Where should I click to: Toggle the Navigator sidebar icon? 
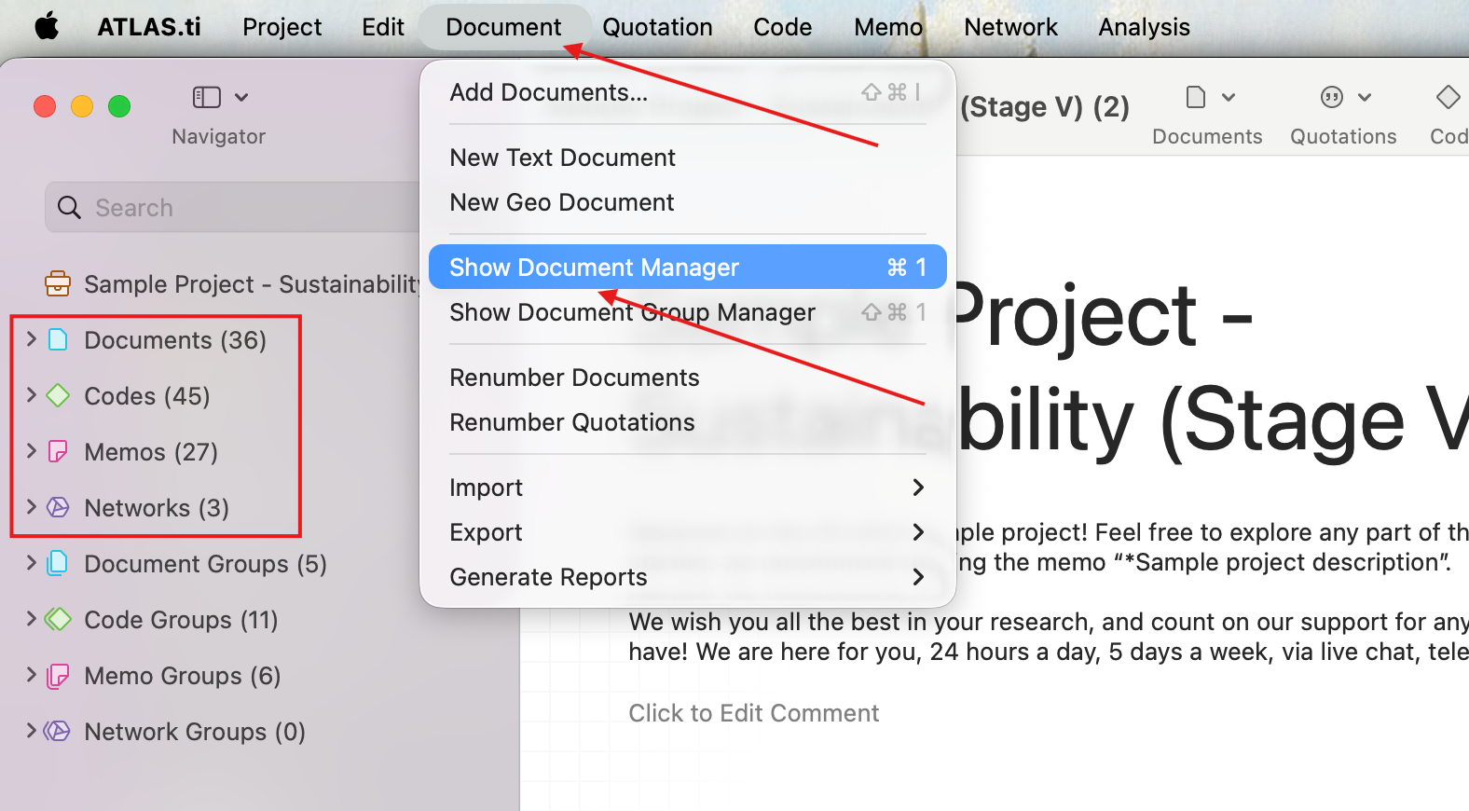(206, 97)
